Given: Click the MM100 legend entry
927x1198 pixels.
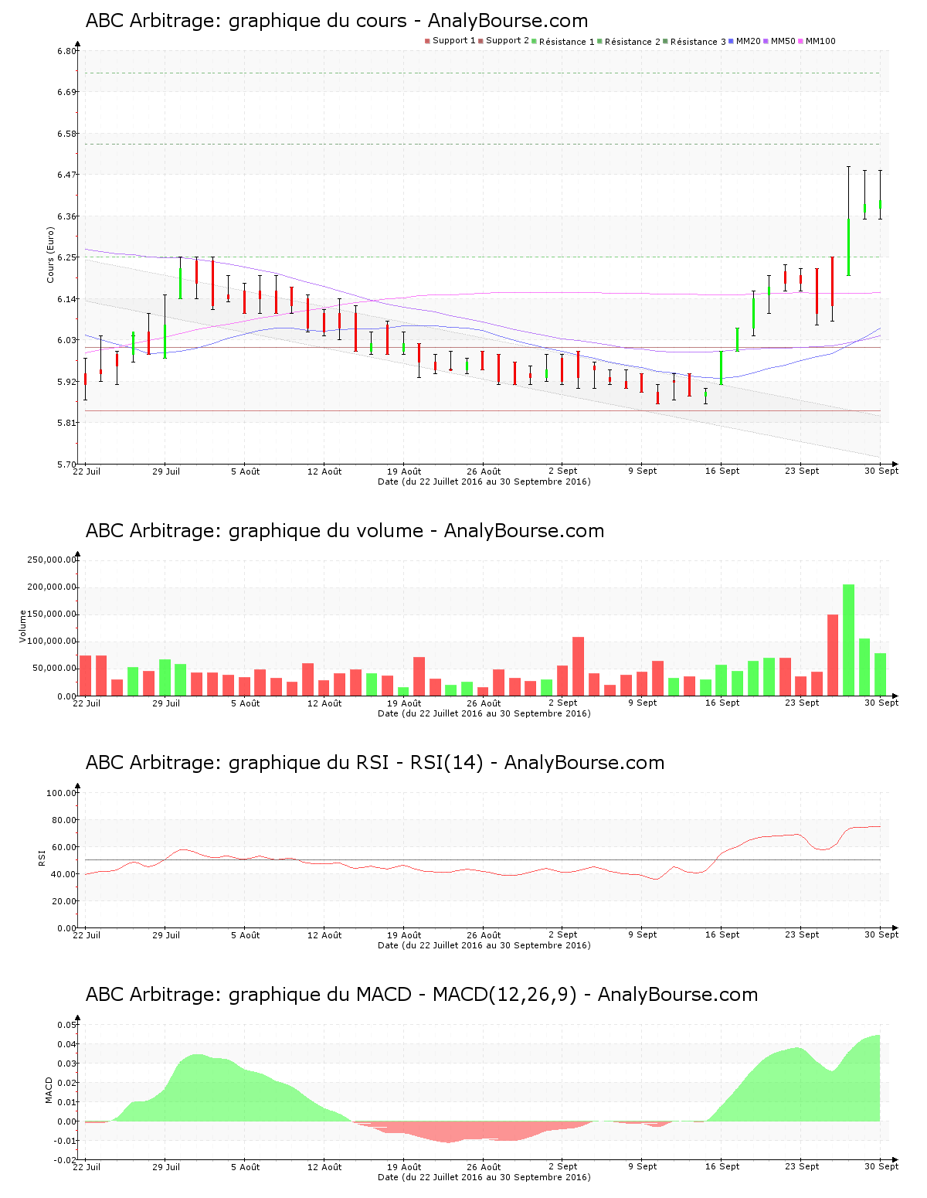Looking at the screenshot, I should click(817, 41).
